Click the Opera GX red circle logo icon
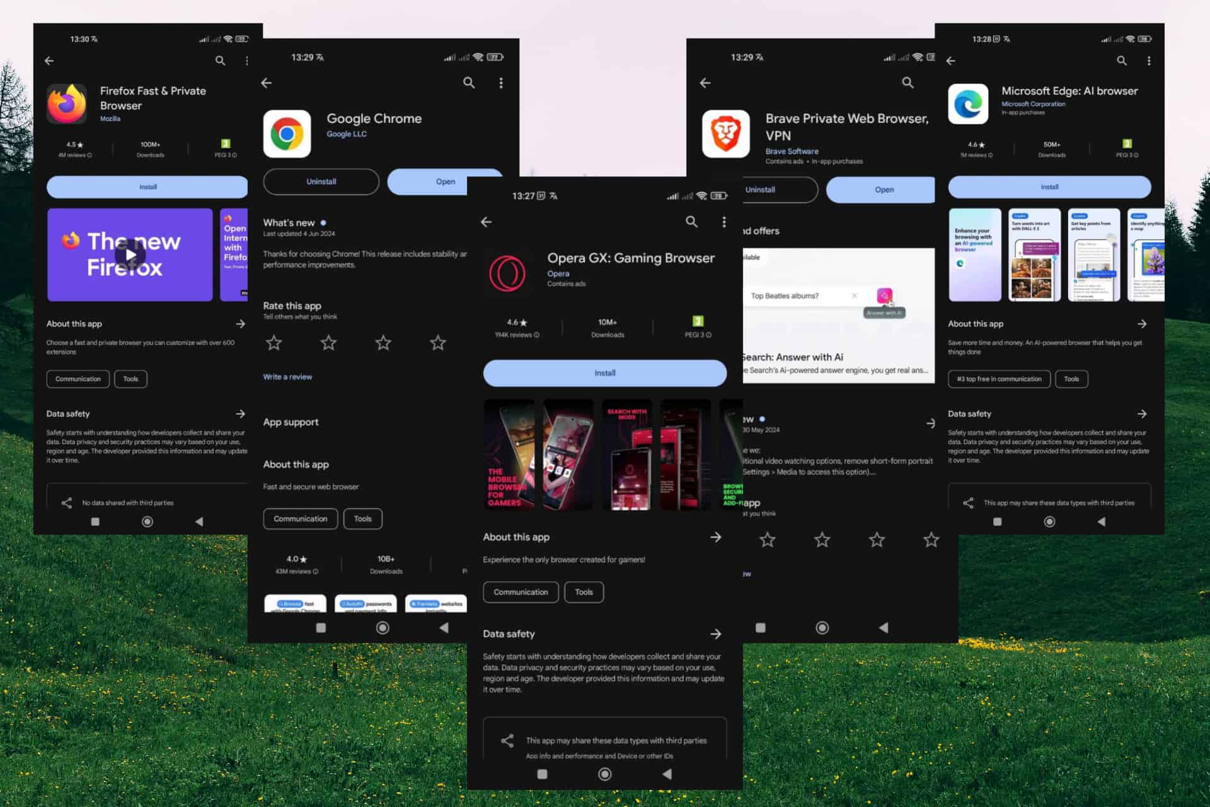This screenshot has height=807, width=1210. (x=507, y=272)
